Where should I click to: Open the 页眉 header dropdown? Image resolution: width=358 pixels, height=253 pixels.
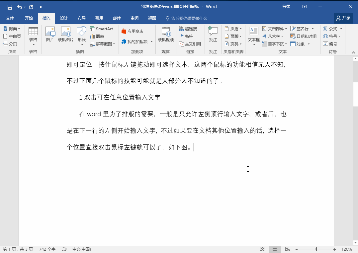(x=233, y=29)
